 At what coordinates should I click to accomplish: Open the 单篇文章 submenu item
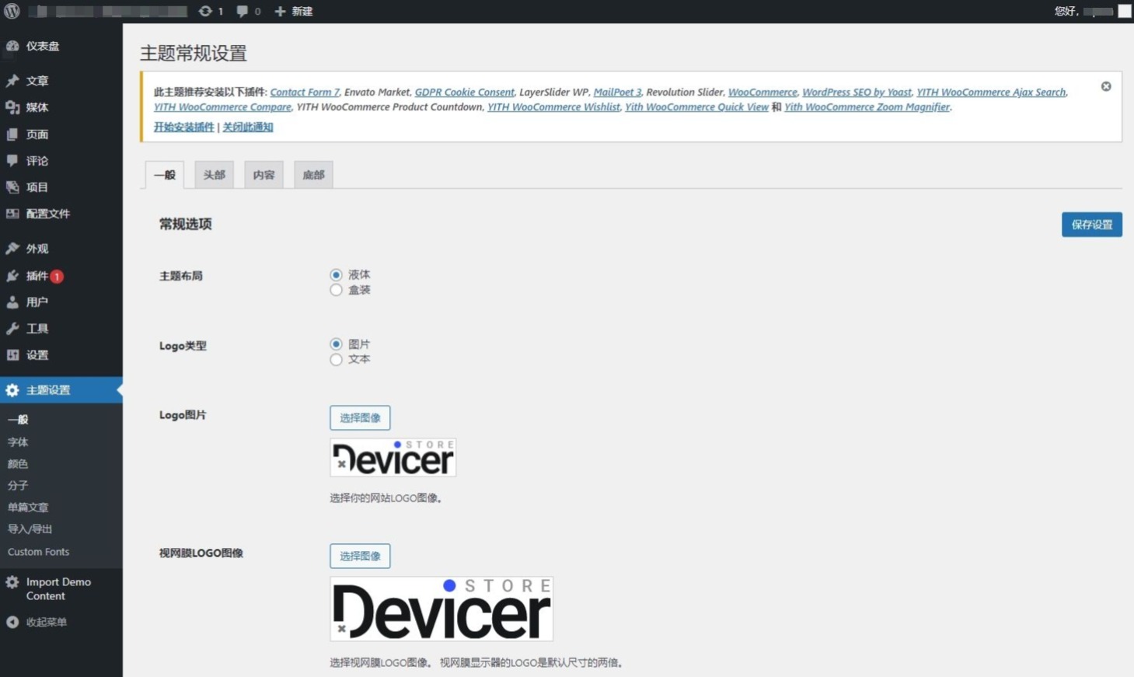28,508
